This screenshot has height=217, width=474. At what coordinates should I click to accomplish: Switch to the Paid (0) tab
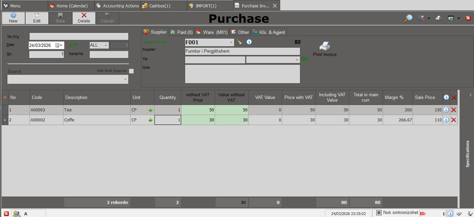coord(181,32)
